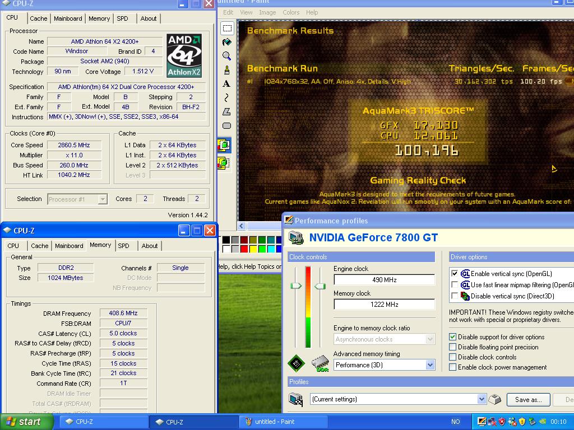This screenshot has height=430, width=574.
Task: Open the Windows Messenger tray icon
Action: point(512,422)
